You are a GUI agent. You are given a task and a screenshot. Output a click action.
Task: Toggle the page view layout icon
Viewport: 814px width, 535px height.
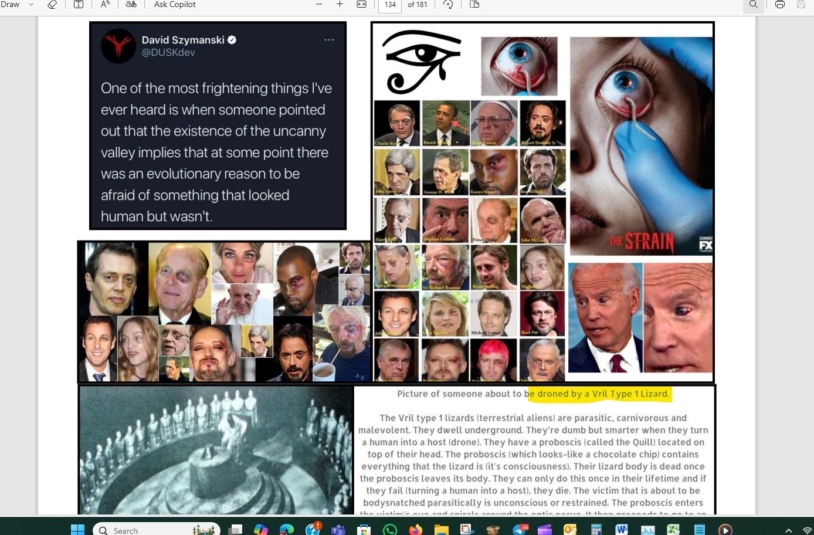point(474,5)
